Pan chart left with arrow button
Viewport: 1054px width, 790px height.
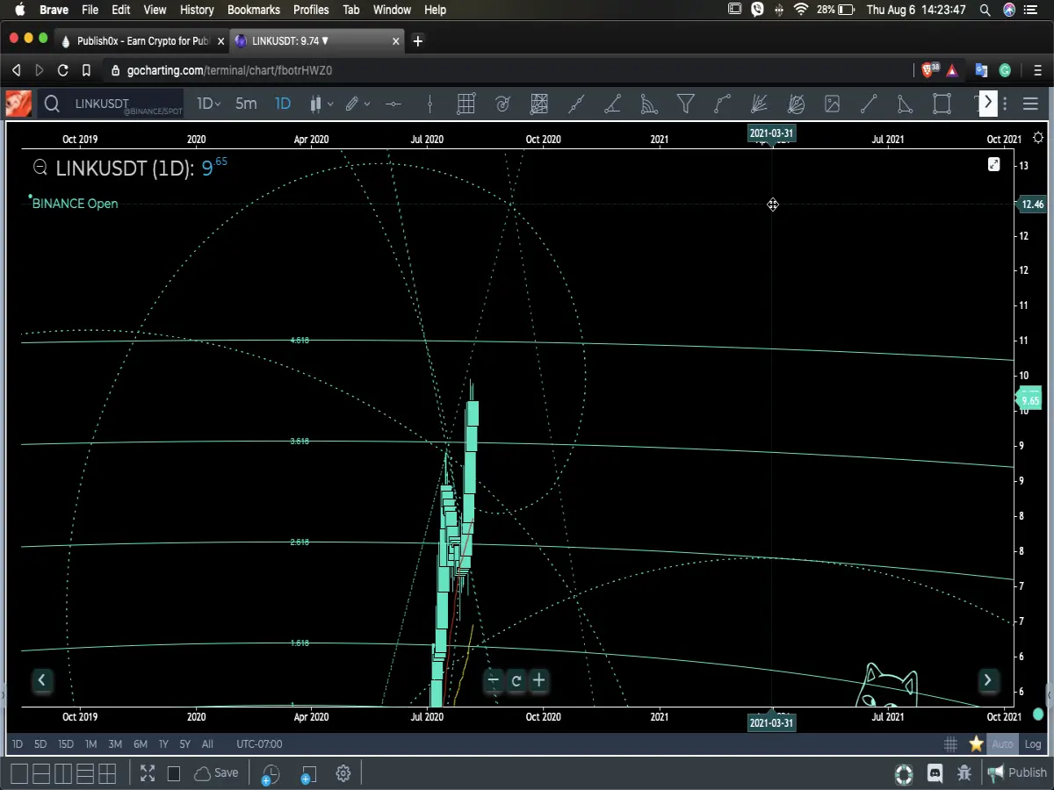coord(41,680)
